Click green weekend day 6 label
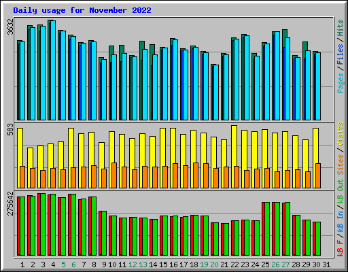348x272 pixels. click(73, 265)
